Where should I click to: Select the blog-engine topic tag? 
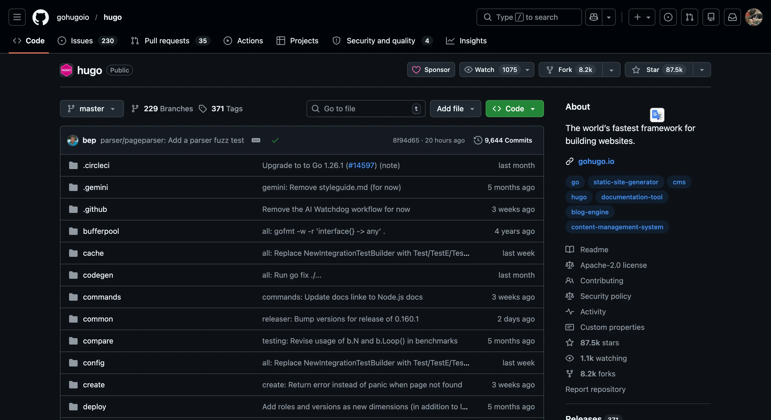pos(589,212)
